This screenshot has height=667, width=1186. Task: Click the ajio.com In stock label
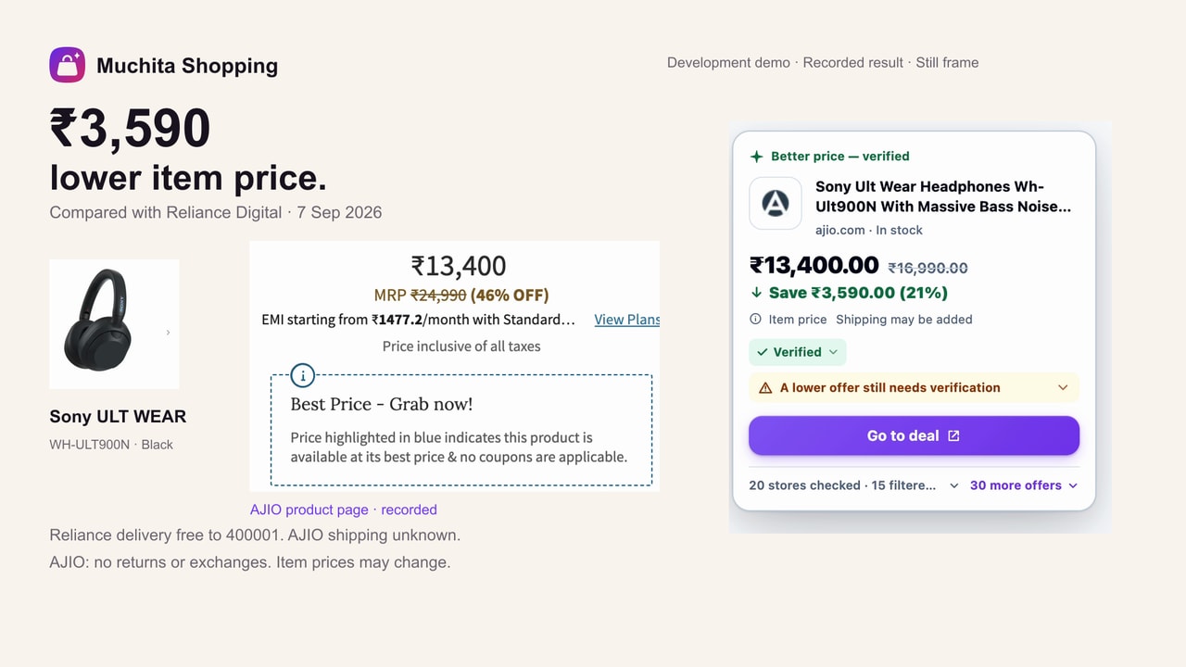(869, 230)
